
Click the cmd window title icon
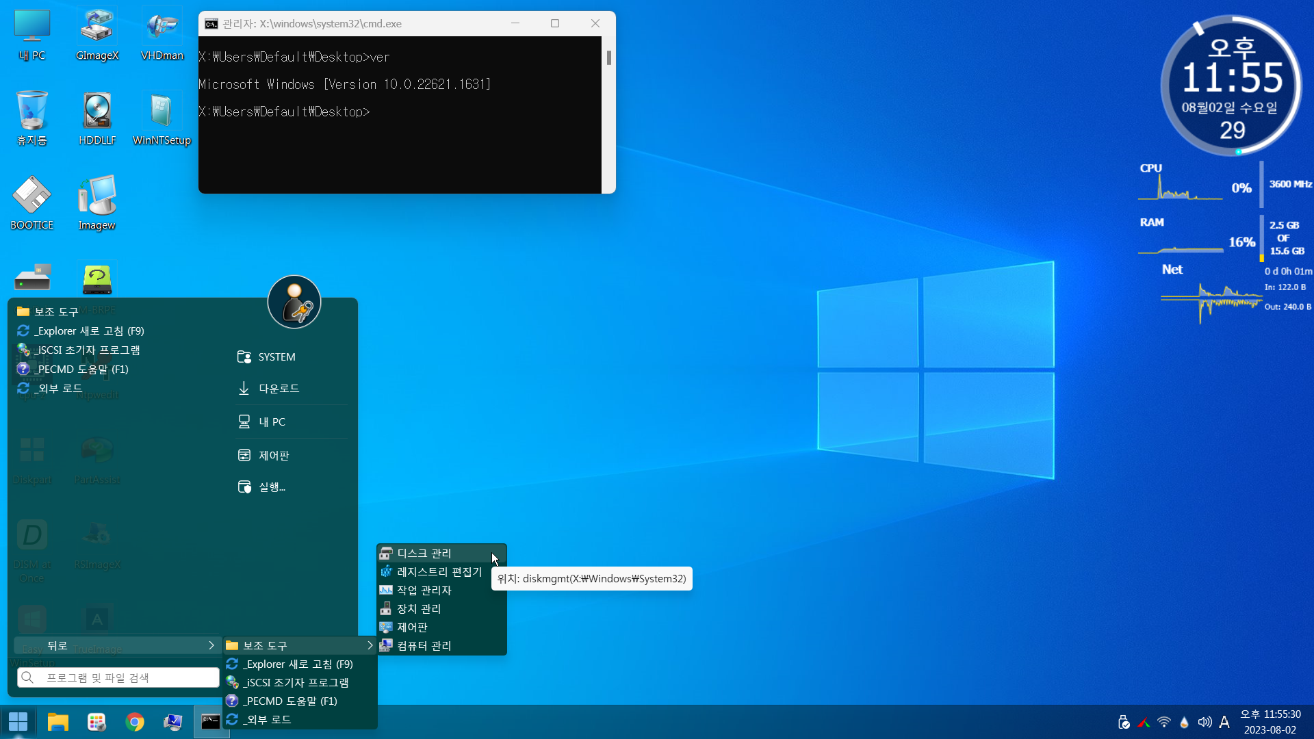pyautogui.click(x=211, y=24)
